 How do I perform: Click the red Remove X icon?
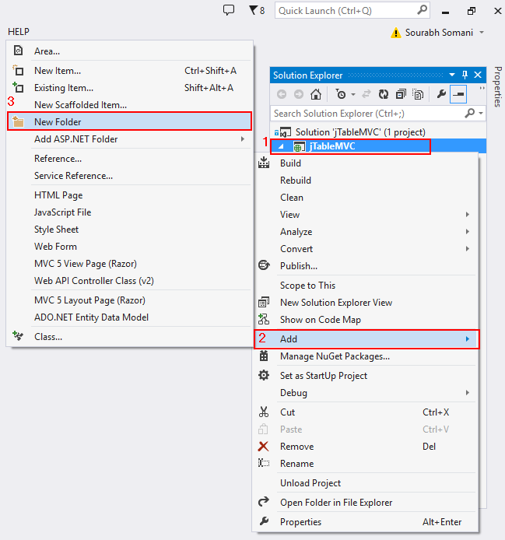(x=264, y=447)
